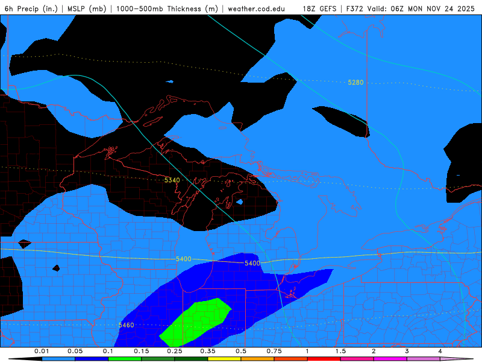
Task: Click the 5460 thickness contour label
Action: [x=127, y=325]
